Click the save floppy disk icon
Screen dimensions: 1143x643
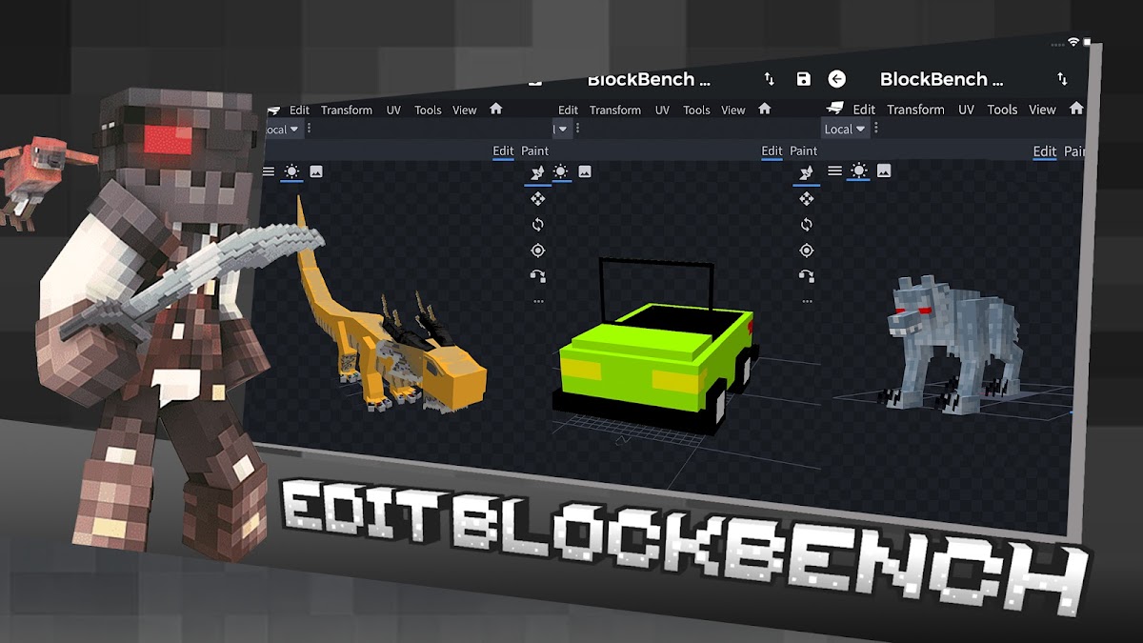(804, 79)
